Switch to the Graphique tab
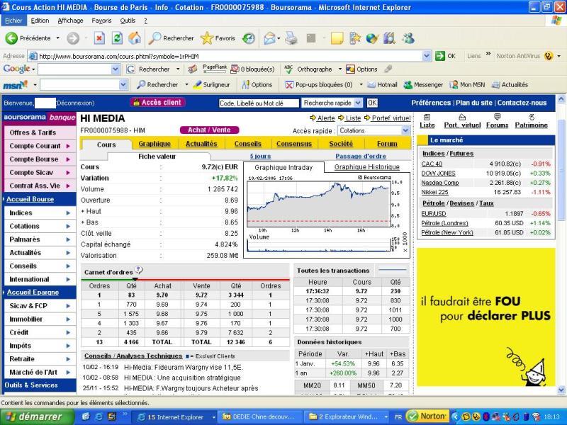Screen dimensions: 567x425 155,144
